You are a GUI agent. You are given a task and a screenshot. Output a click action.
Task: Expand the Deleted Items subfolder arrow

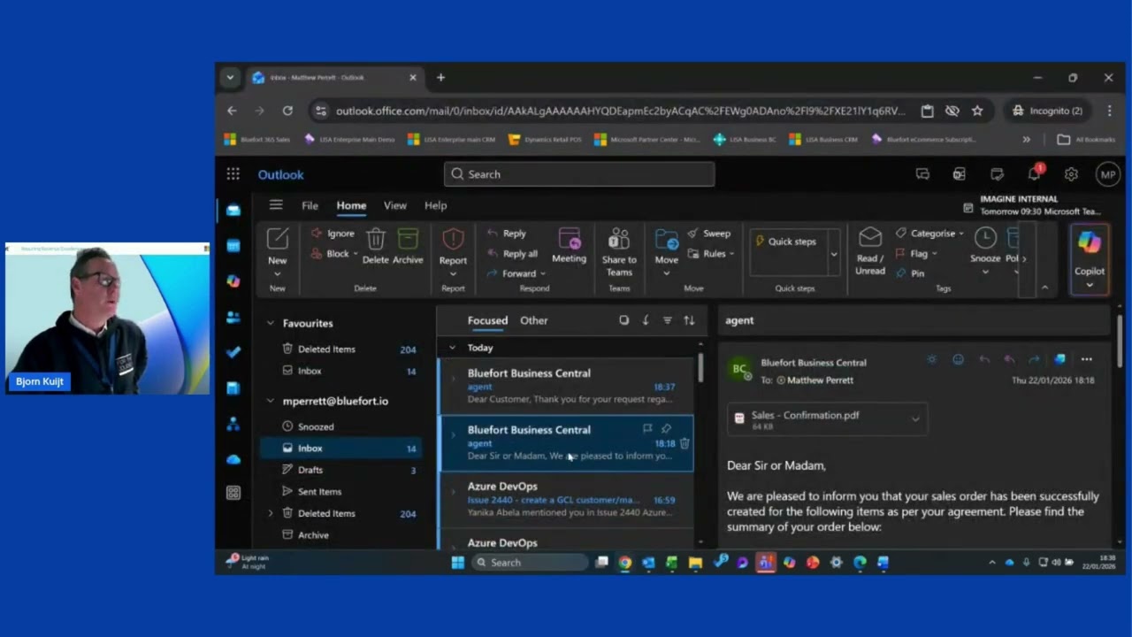(x=271, y=513)
